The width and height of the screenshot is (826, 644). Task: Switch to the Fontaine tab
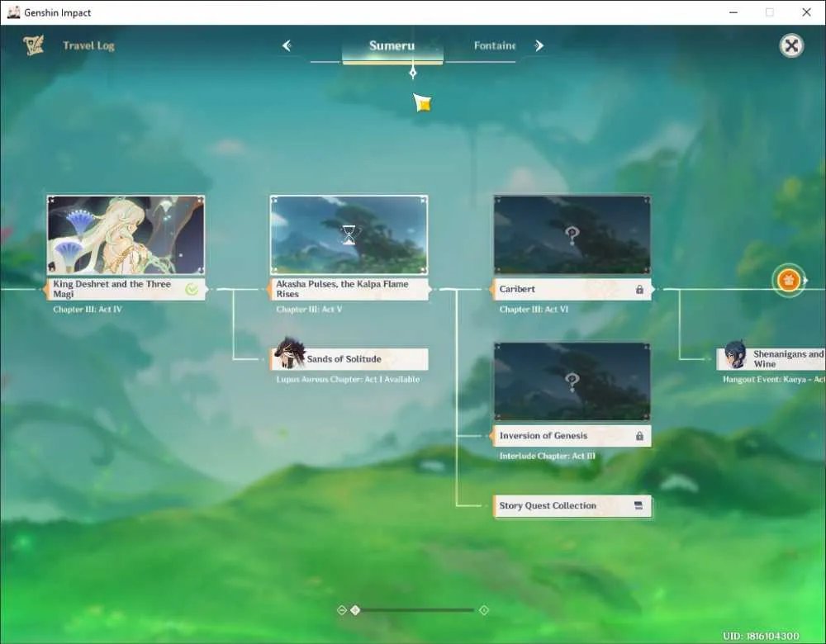pyautogui.click(x=494, y=45)
